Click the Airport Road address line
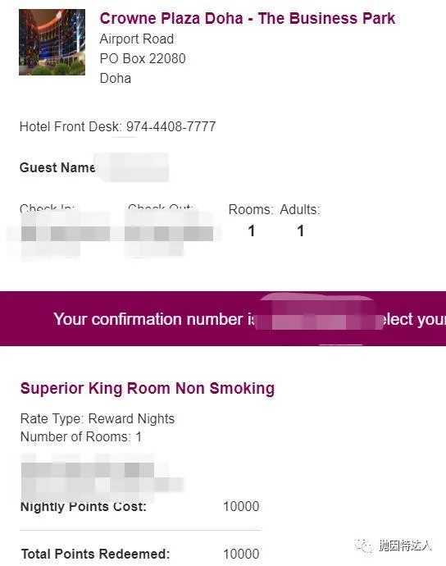Viewport: 446px width, 566px height. [x=136, y=39]
